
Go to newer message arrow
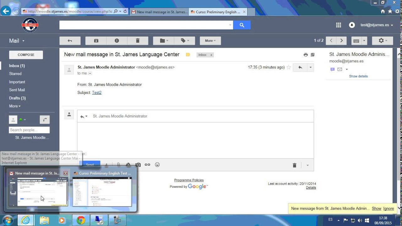pyautogui.click(x=331, y=40)
